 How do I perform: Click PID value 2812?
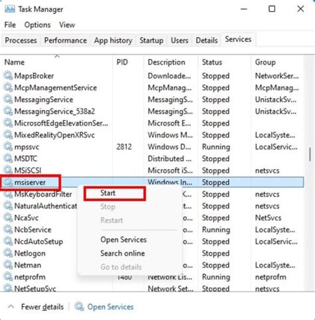[124, 147]
